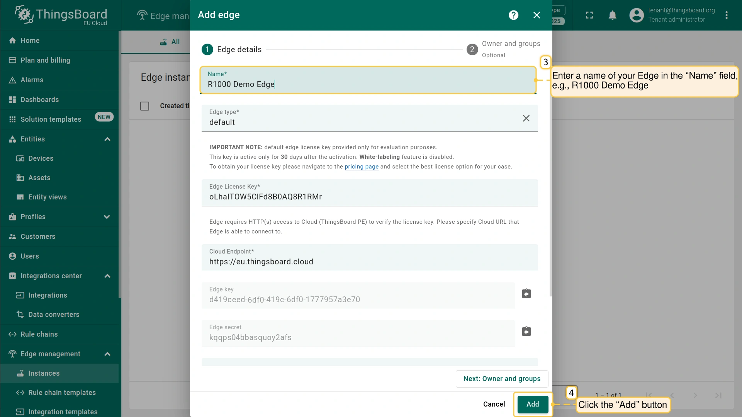The image size is (742, 417).
Task: Clear the Edge type field value
Action: click(x=526, y=118)
